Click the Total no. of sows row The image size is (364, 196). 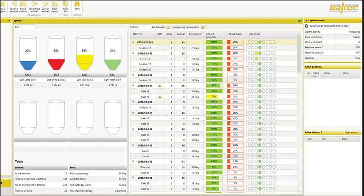[41, 191]
